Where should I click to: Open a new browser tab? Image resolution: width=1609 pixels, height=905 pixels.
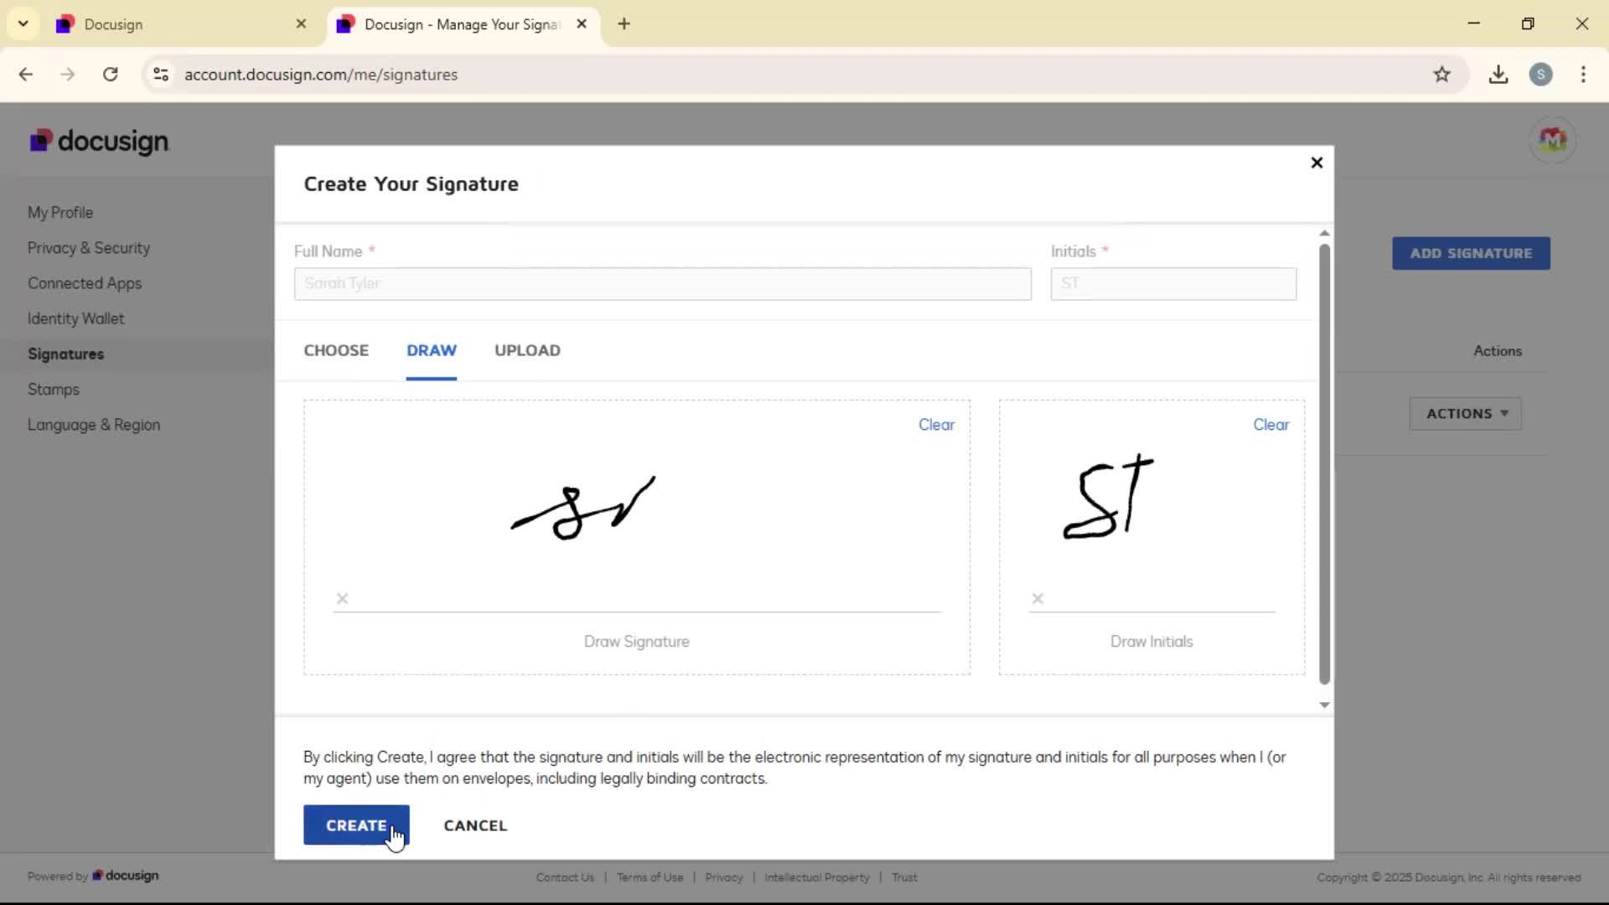[x=623, y=24]
